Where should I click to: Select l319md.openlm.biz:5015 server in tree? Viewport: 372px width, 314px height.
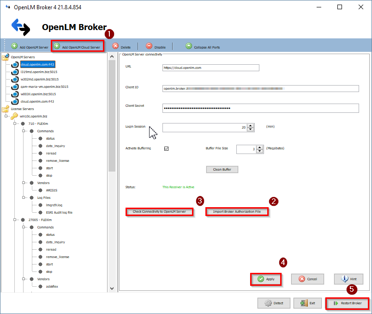pos(39,72)
